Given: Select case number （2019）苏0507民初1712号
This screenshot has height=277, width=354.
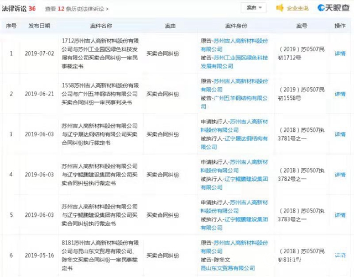Looking at the screenshot, I should [x=301, y=54].
